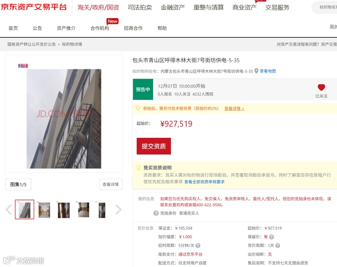Viewport: 337px width, 267px height.
Task: Open the 公告 menu item
Action: (37, 28)
